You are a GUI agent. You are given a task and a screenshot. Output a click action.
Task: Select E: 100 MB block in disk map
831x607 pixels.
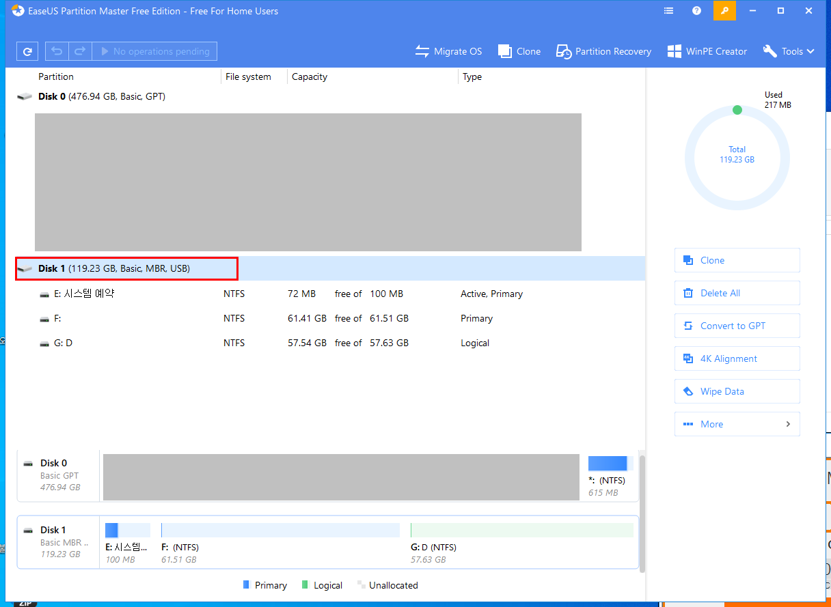pyautogui.click(x=127, y=543)
